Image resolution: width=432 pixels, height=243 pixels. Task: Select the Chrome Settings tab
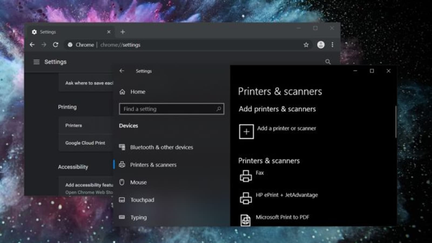tap(71, 32)
